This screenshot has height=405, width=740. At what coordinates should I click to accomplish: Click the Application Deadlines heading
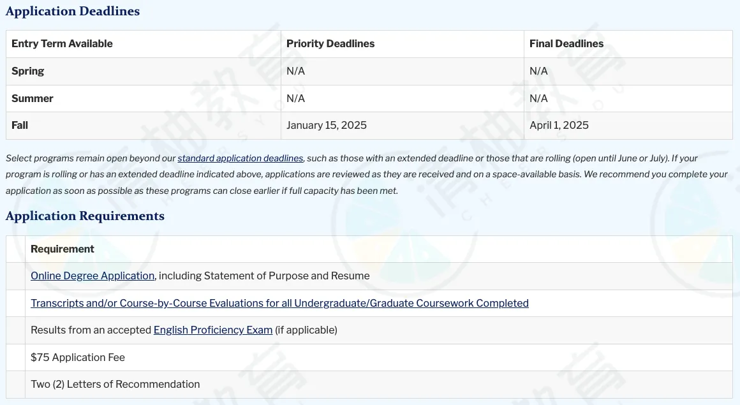pyautogui.click(x=73, y=11)
